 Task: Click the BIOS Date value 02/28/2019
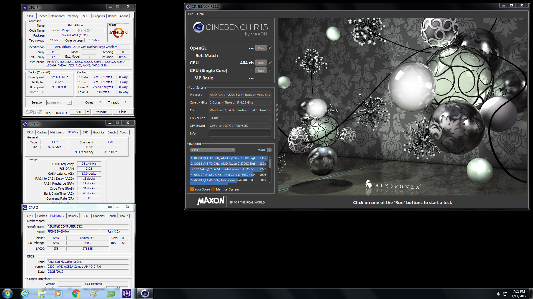[87, 272]
